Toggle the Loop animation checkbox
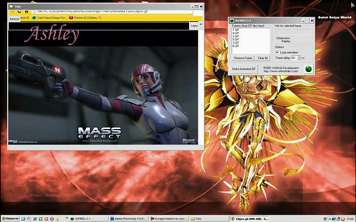This screenshot has width=356, height=222. coord(277,52)
